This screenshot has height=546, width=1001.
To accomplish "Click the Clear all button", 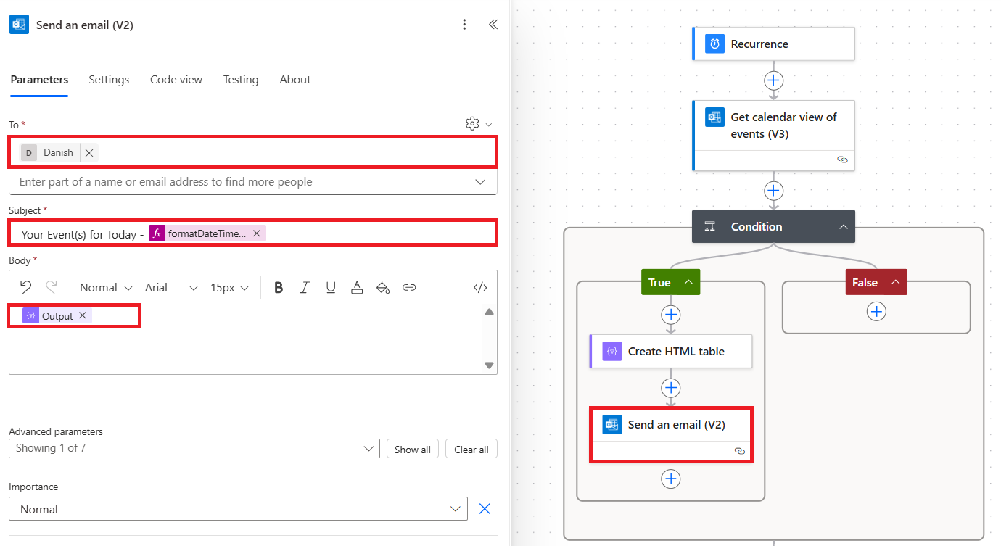I will click(x=471, y=449).
